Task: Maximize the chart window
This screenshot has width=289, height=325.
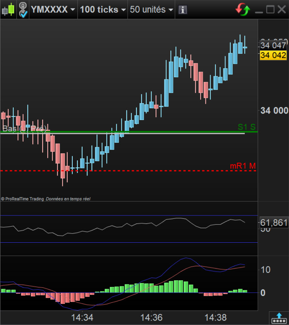Action: (271, 9)
